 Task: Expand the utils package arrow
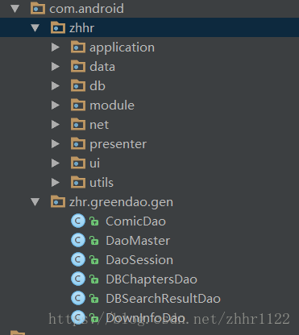pyautogui.click(x=56, y=183)
